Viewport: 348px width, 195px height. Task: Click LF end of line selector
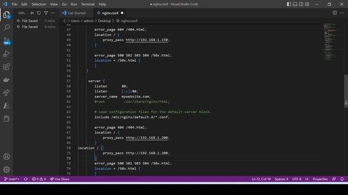click(x=307, y=179)
